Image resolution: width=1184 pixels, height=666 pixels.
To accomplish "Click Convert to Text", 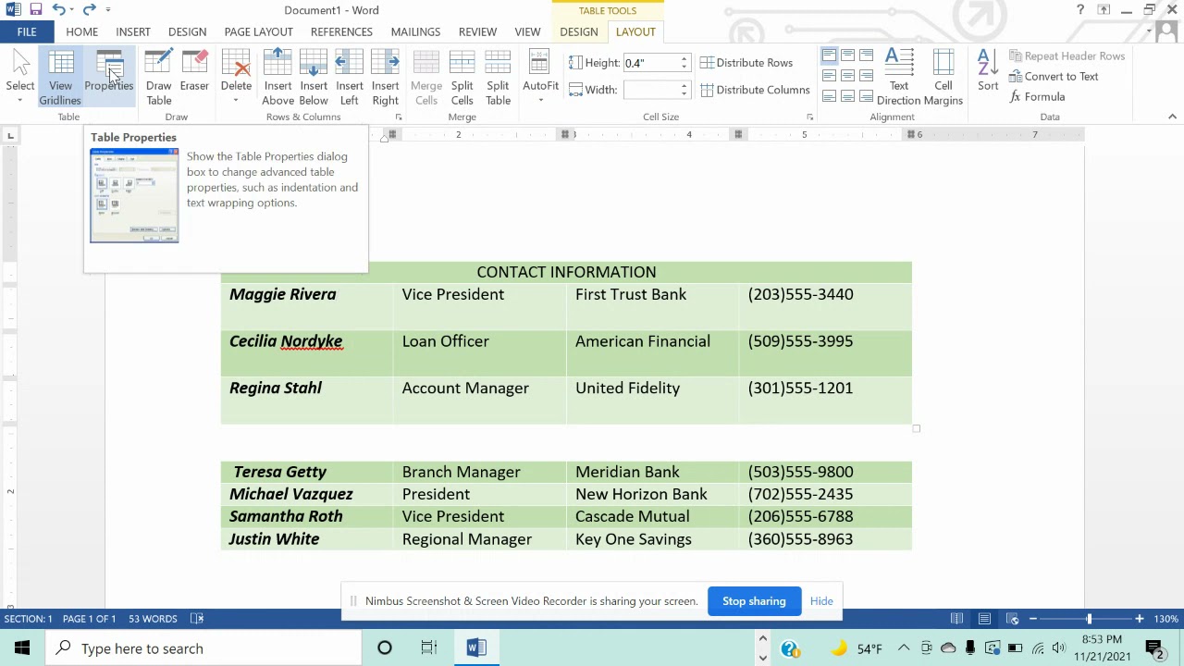I will click(x=1054, y=77).
